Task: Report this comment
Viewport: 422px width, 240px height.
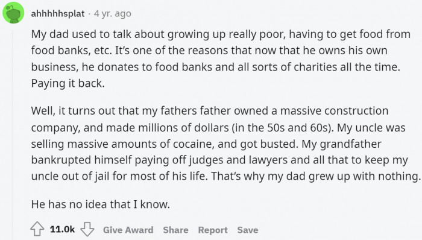Action: click(x=213, y=230)
